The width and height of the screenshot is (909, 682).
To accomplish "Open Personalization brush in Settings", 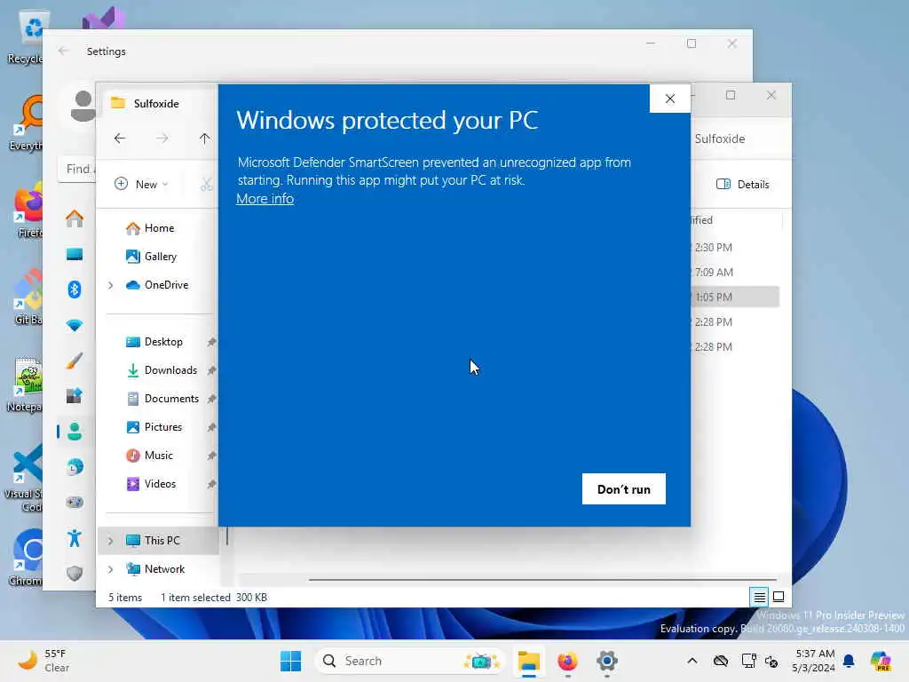I will tap(75, 361).
